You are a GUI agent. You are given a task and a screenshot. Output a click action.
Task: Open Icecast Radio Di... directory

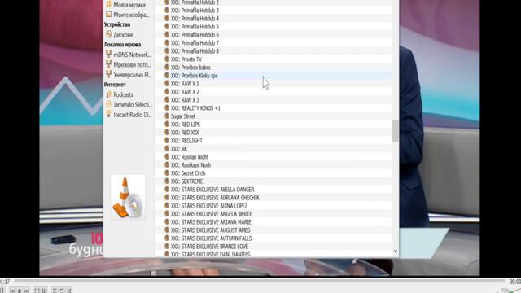[x=129, y=114]
